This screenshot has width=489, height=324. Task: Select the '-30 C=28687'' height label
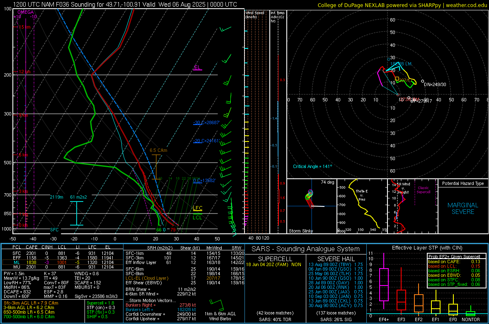(206, 122)
